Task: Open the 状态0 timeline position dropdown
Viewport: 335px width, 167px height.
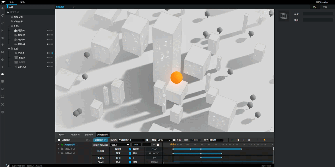Action: click(120, 145)
